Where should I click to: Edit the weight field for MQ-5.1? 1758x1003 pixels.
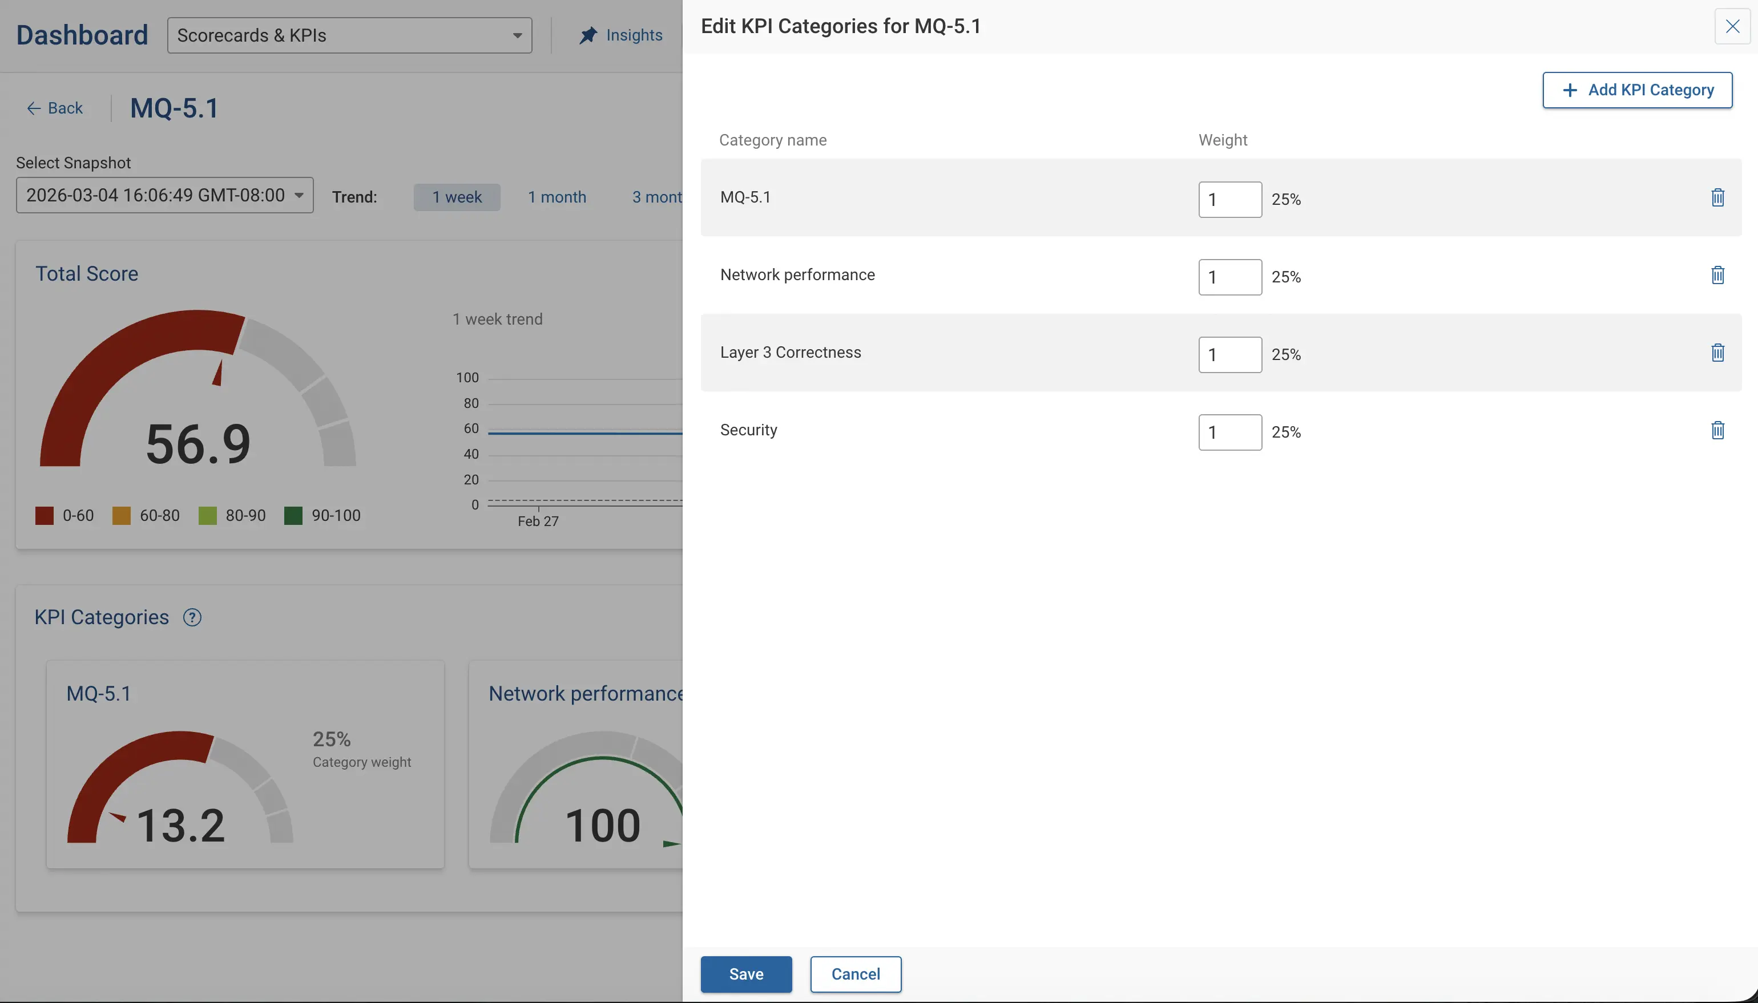coord(1230,200)
